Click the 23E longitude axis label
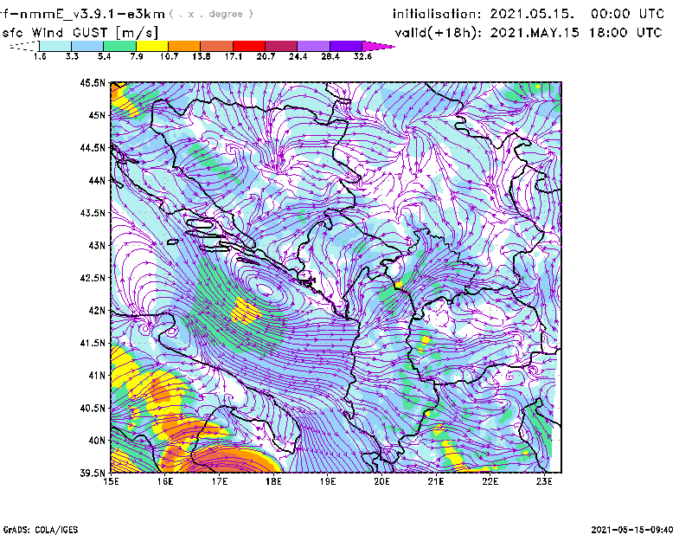 pyautogui.click(x=544, y=481)
